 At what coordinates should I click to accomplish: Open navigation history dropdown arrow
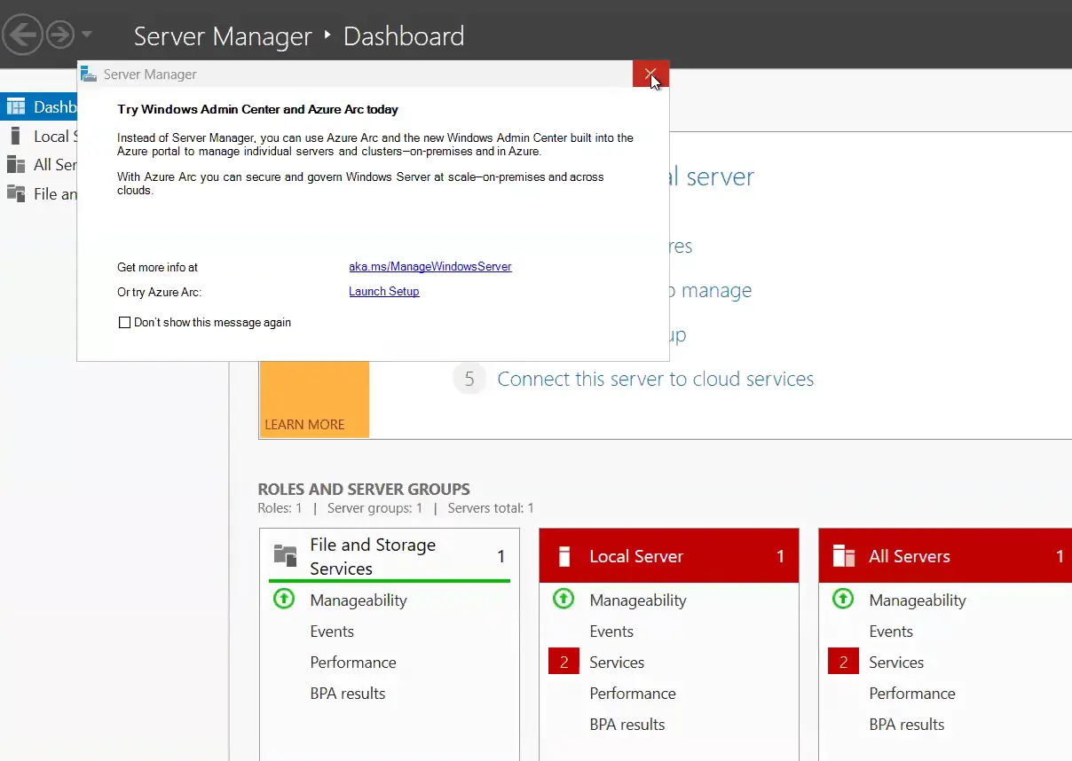coord(86,35)
